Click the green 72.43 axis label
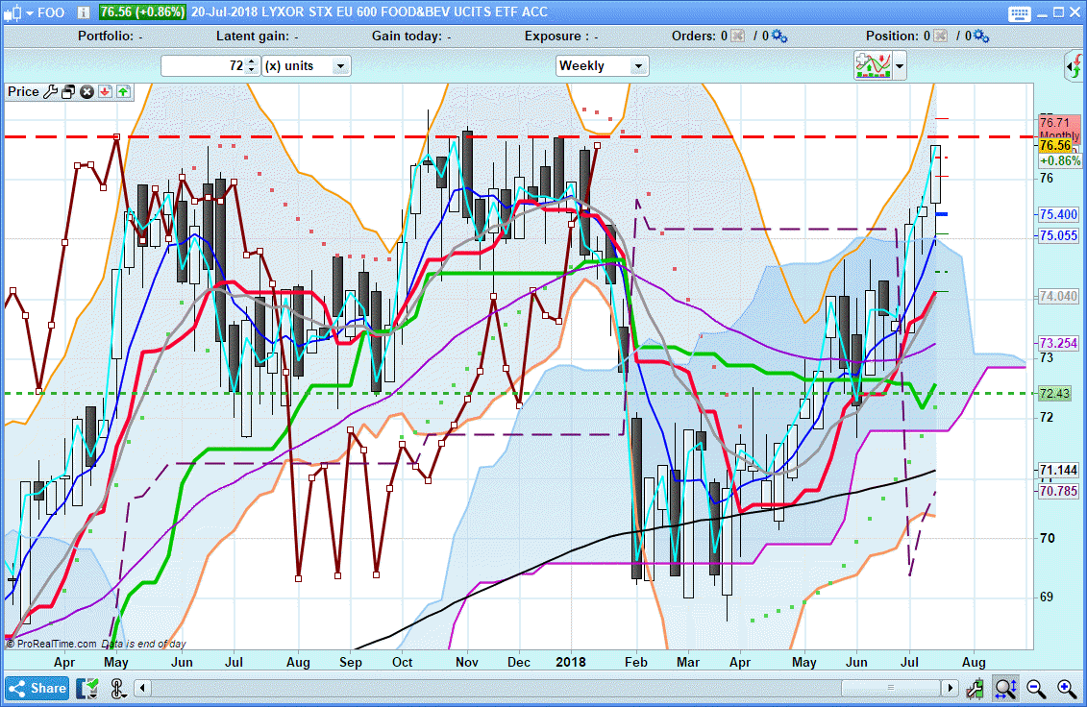Screen dimensions: 1087x707 [x=1054, y=394]
